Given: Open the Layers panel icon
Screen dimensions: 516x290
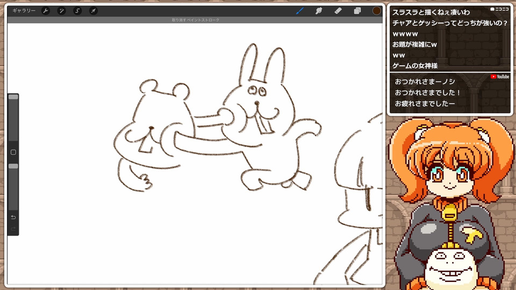Looking at the screenshot, I should coord(357,11).
